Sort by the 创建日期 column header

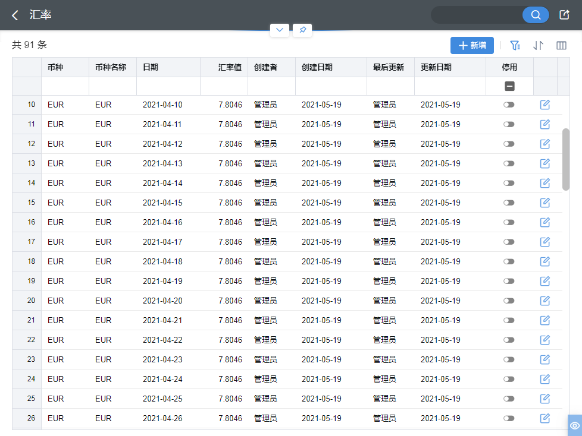331,67
